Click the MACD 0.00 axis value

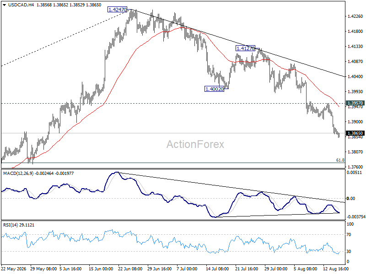[350, 199]
